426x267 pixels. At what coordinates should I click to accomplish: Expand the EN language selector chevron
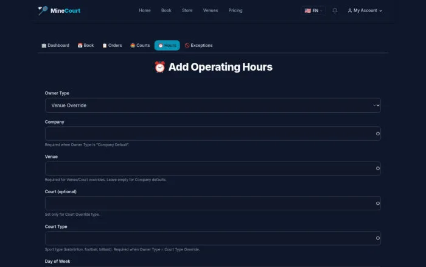321,10
